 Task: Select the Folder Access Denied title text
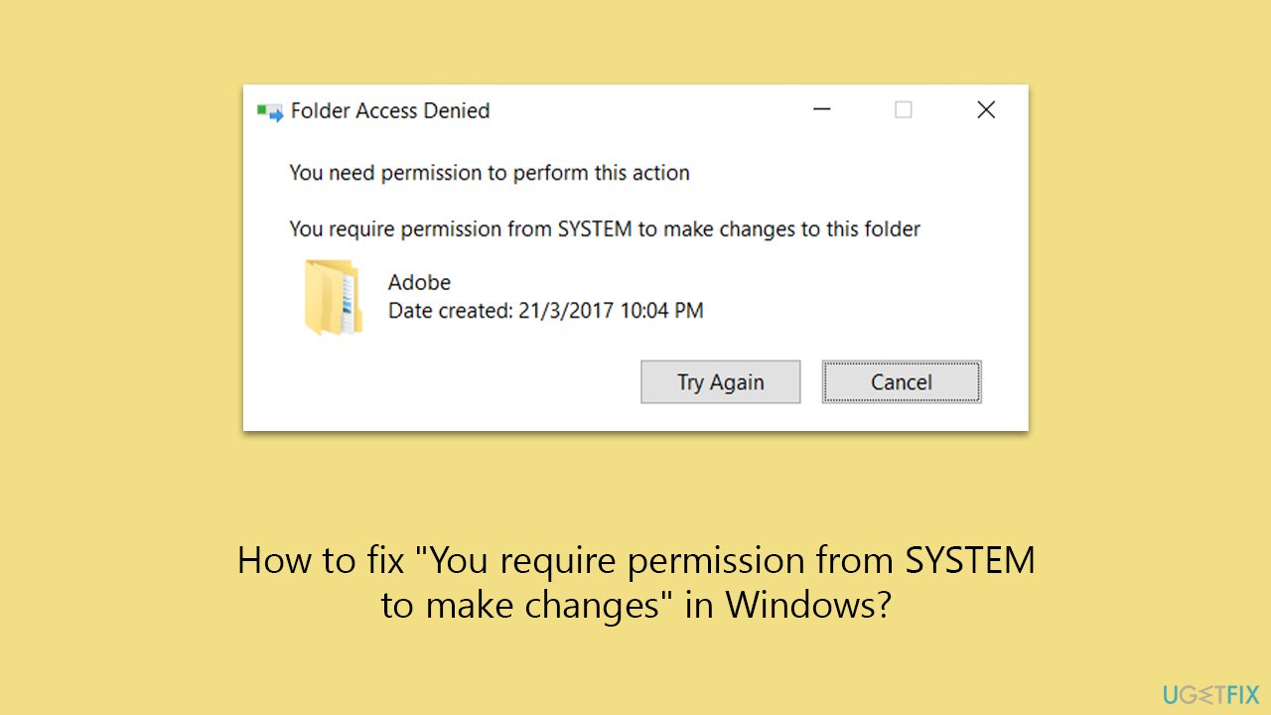pos(390,110)
